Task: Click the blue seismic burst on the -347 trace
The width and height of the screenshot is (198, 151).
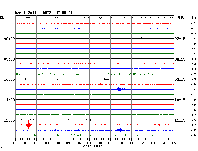Action: 120,130
